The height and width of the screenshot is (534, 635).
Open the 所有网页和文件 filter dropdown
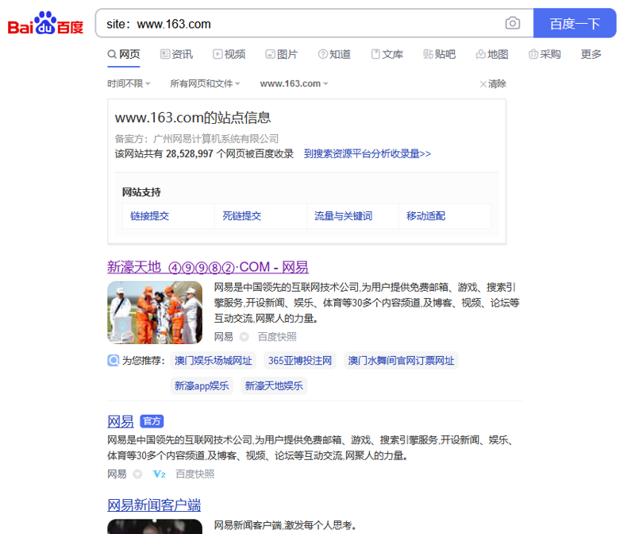tap(205, 83)
